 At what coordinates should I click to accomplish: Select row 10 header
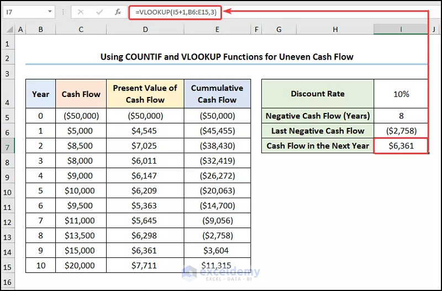tap(8, 192)
